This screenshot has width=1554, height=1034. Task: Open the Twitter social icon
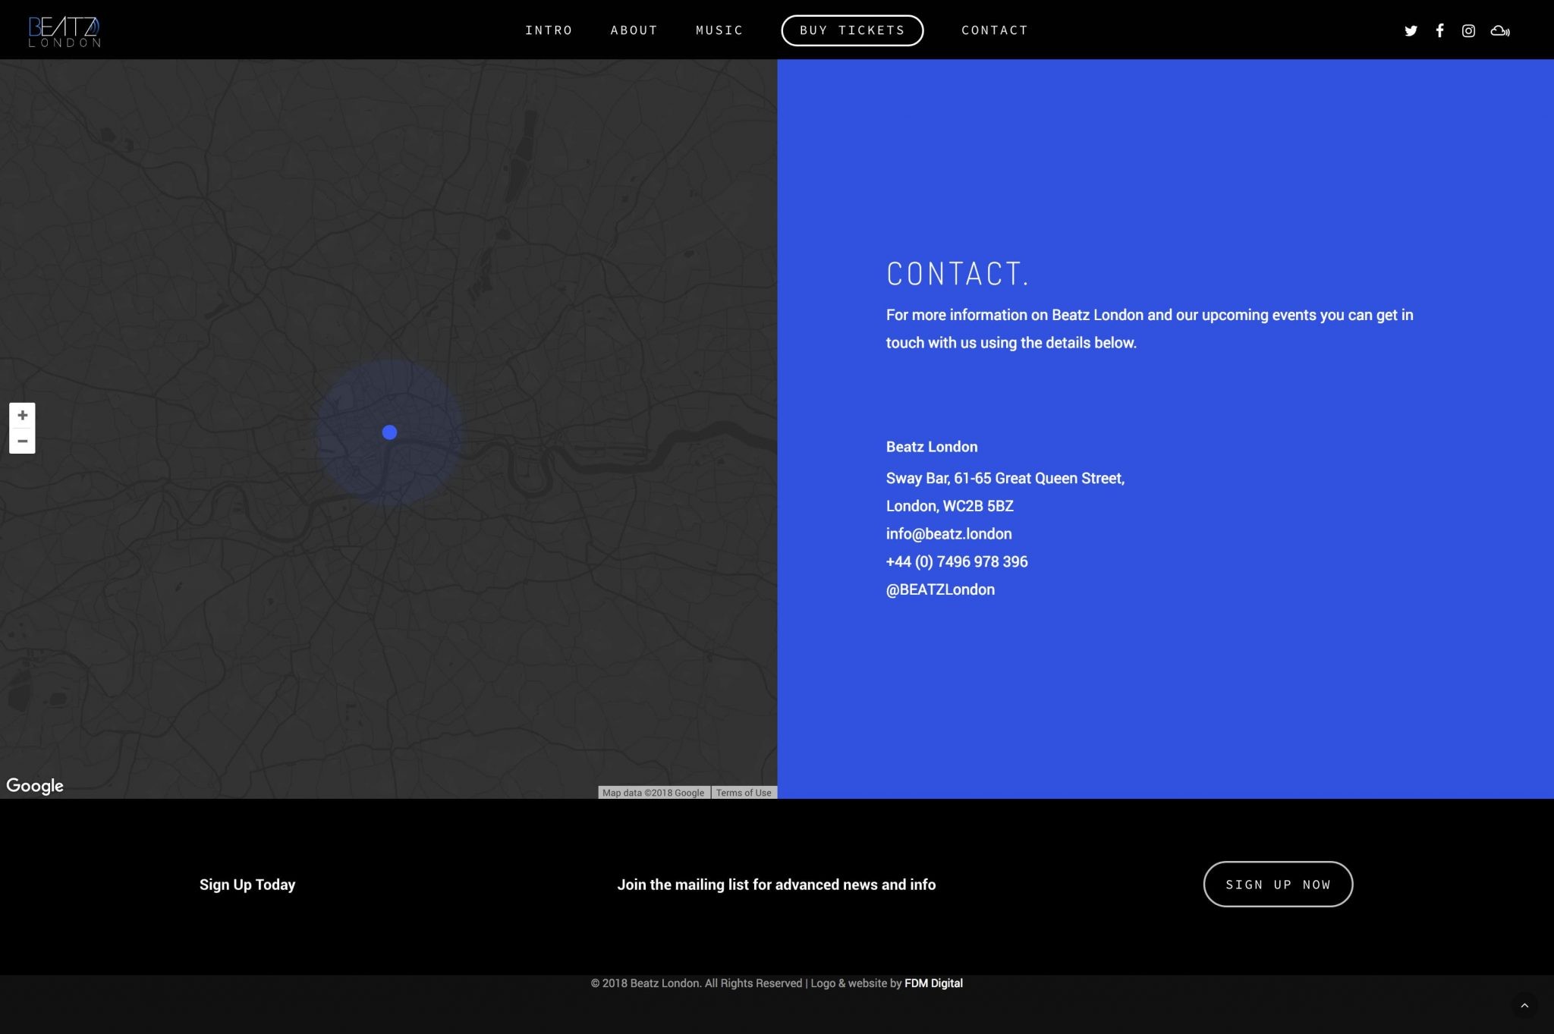click(1411, 31)
